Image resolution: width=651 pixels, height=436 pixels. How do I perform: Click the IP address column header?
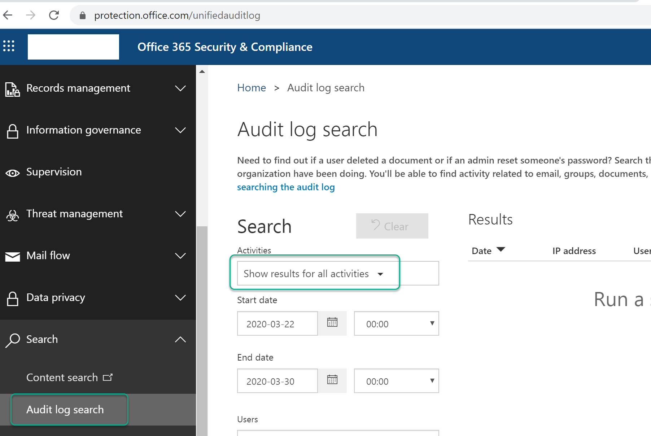pos(574,251)
